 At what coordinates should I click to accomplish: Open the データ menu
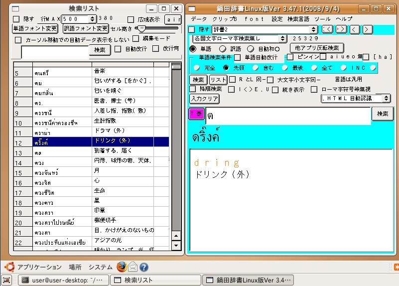click(199, 19)
